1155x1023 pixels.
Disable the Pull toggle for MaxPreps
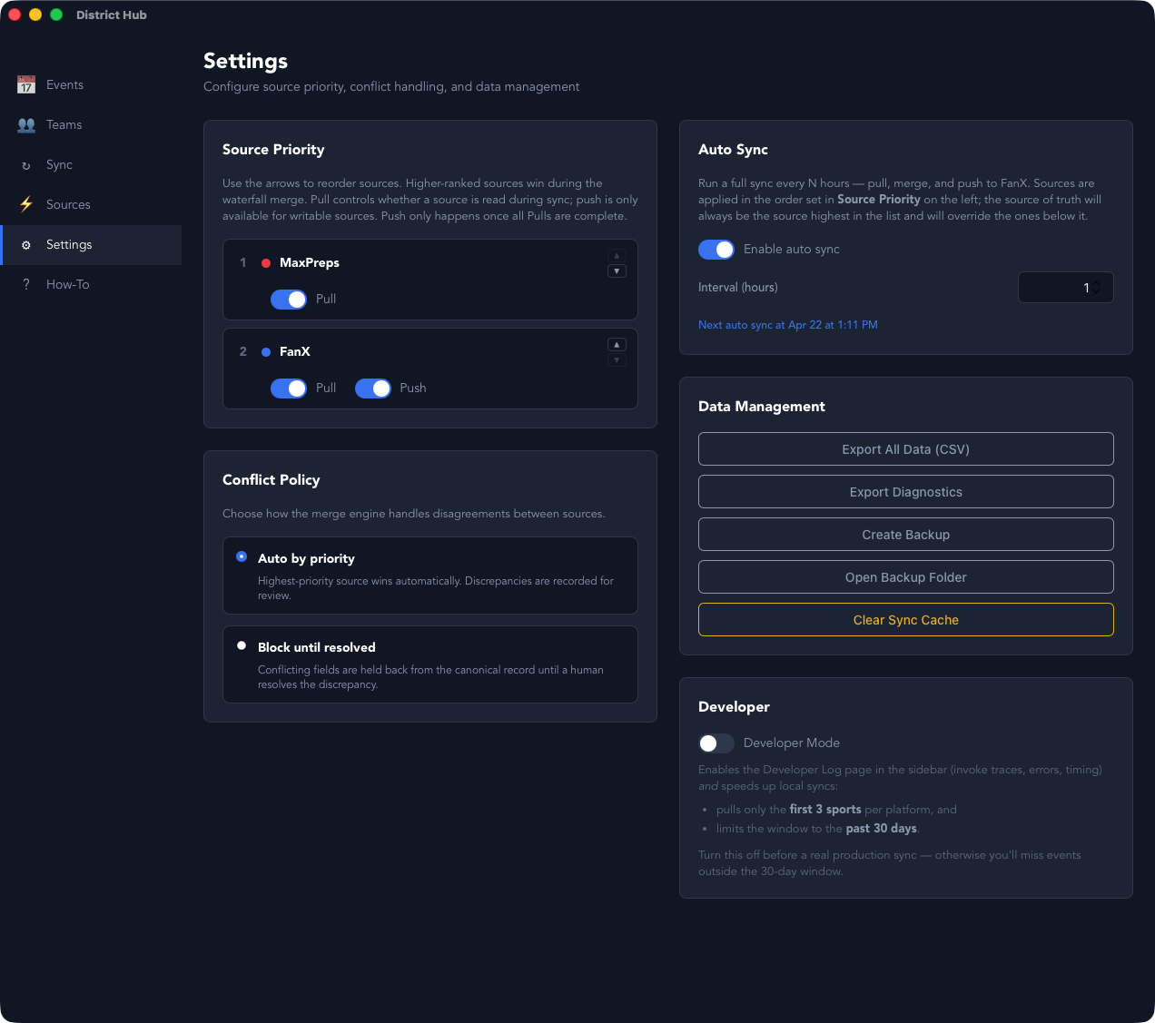point(289,299)
